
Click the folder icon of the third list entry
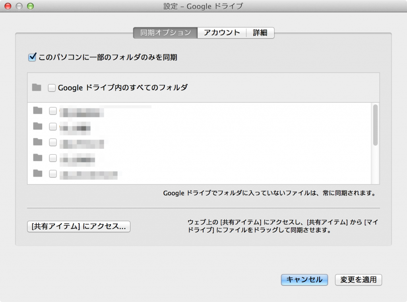click(38, 142)
